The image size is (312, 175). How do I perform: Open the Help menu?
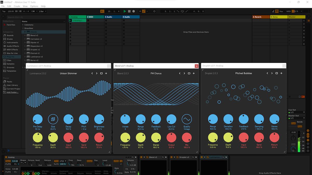click(43, 6)
